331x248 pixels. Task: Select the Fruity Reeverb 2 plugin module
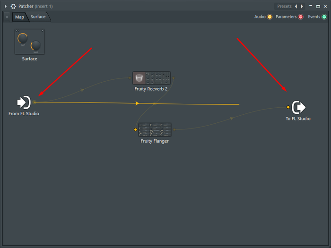click(x=151, y=78)
